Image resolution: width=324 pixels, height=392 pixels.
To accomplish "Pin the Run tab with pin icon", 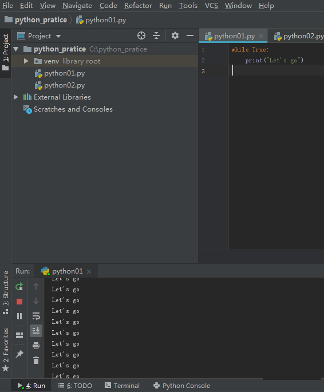I will click(19, 354).
